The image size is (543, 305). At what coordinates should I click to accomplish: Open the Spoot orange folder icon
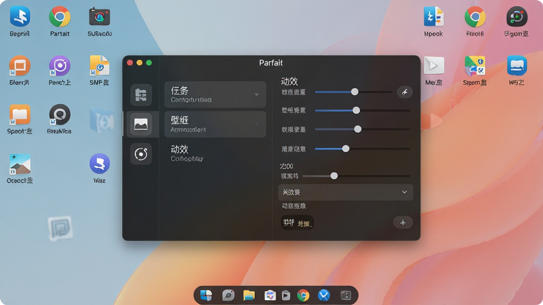(x=20, y=114)
